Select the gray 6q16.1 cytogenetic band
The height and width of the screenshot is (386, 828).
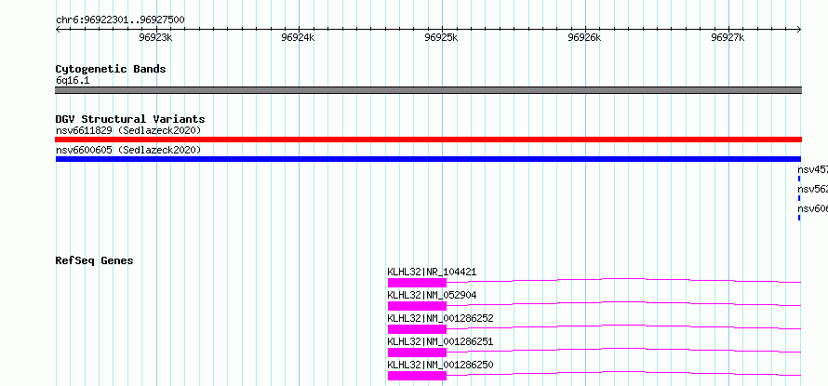(428, 90)
